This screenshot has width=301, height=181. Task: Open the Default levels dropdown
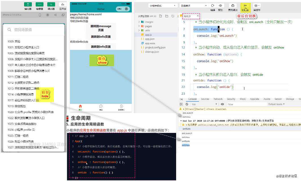pos(276,104)
